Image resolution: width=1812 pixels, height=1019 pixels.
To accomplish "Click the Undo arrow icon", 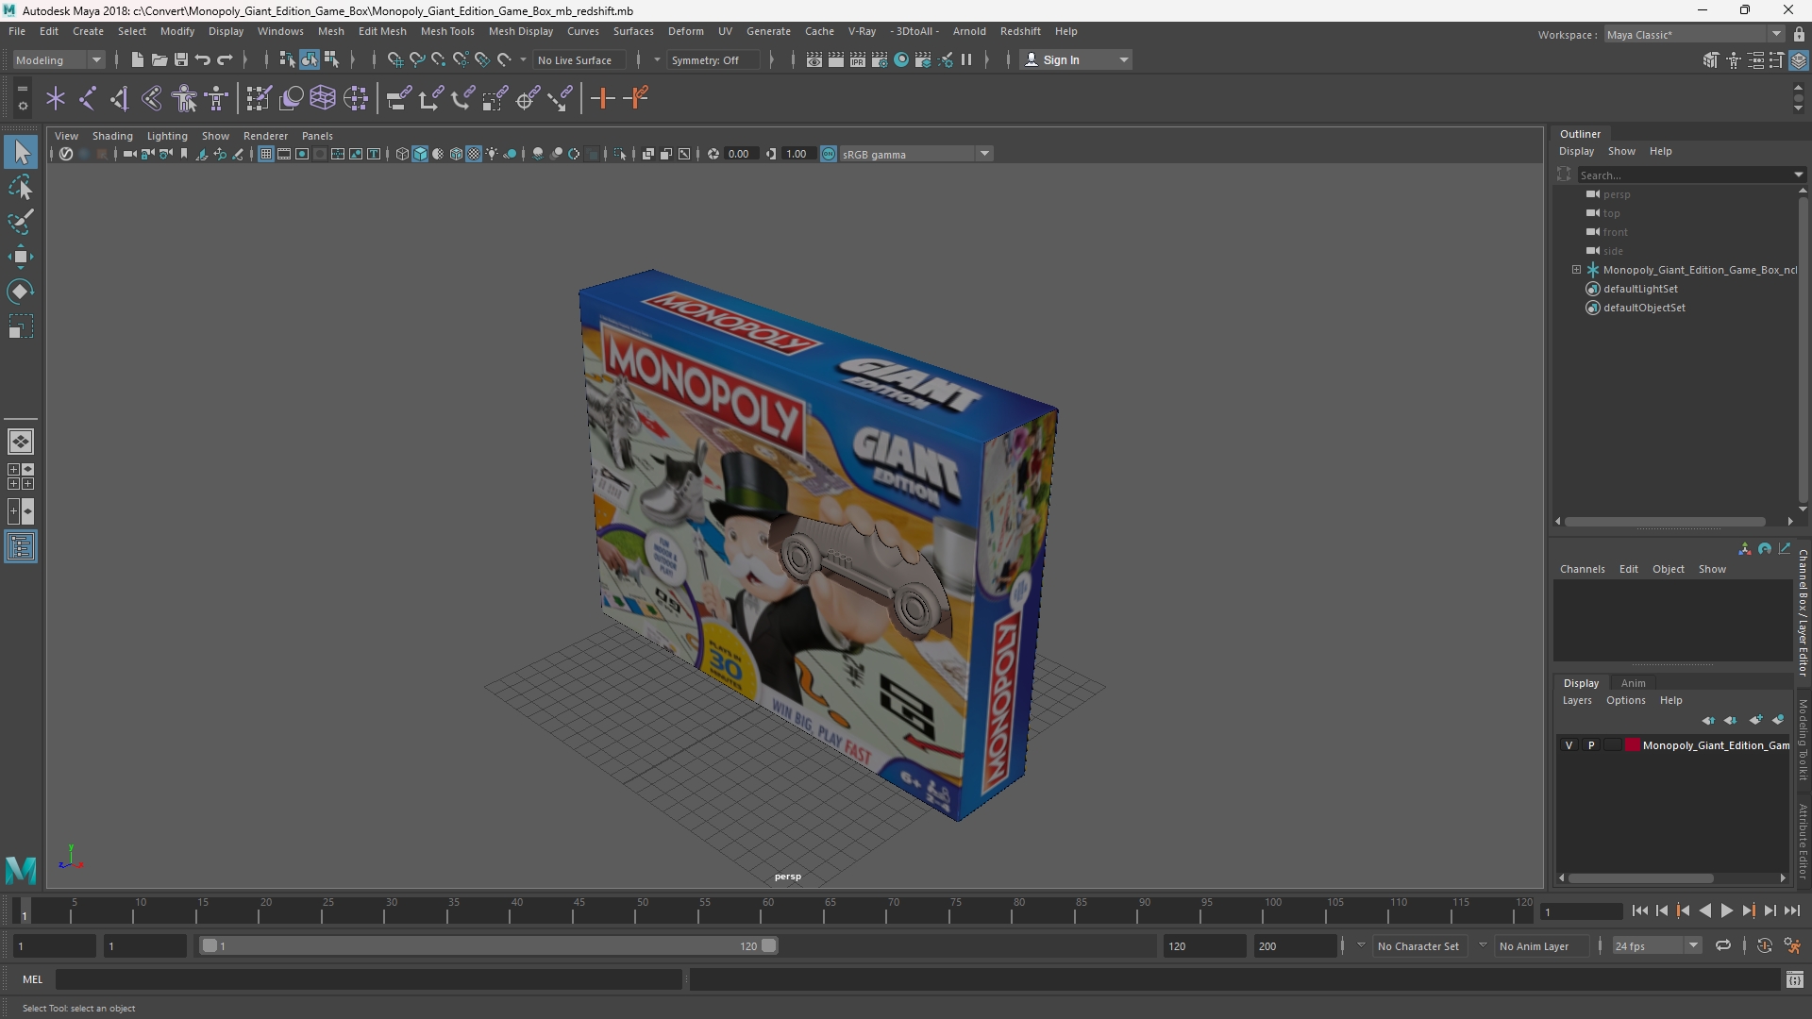I will point(203,59).
